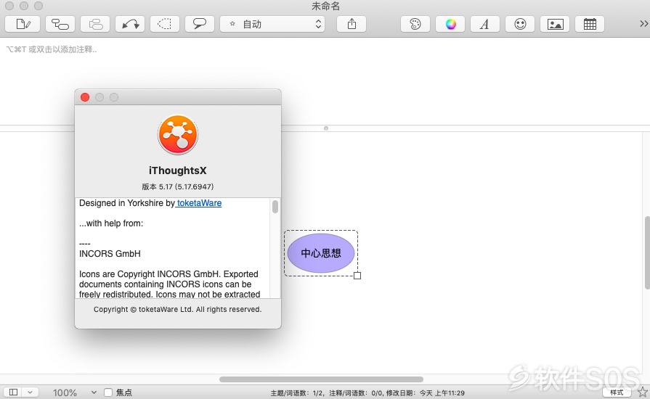Click the share export icon

352,24
